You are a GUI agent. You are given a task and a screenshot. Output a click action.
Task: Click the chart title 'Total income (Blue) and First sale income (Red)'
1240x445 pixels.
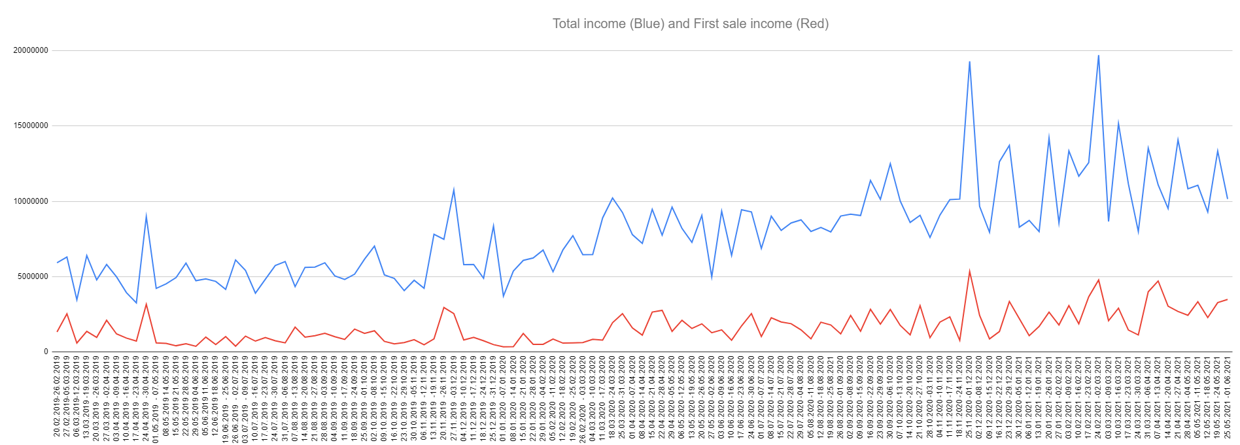690,24
